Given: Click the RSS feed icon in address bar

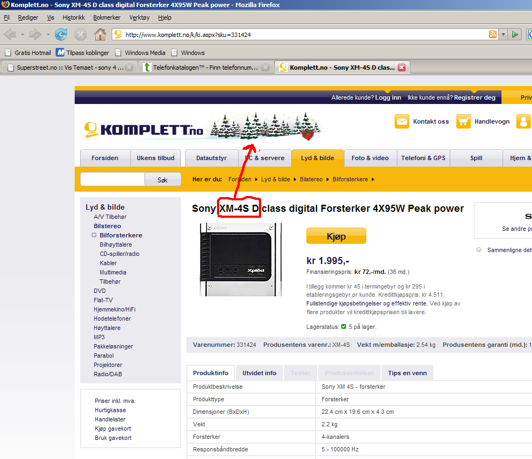Looking at the screenshot, I should coord(493,34).
